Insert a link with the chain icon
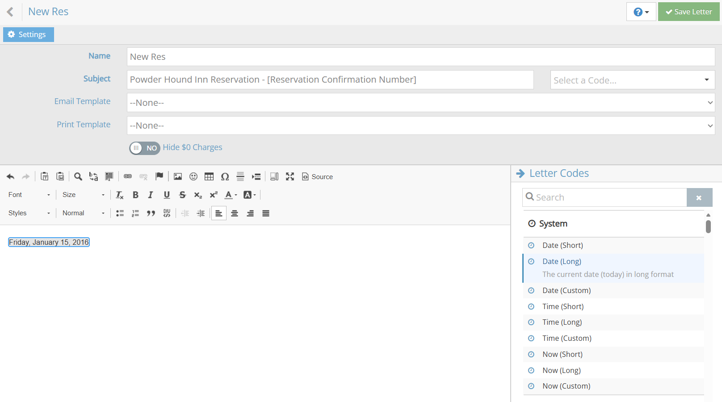 tap(128, 177)
